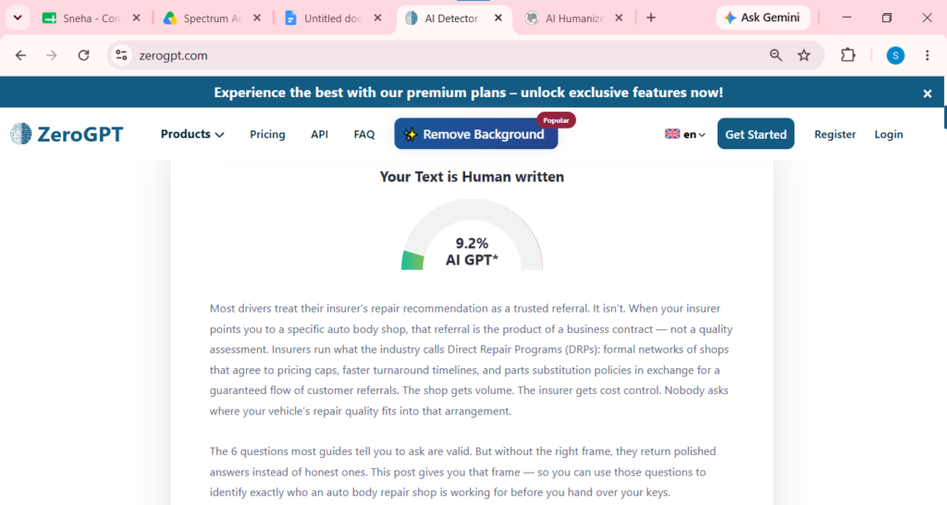Expand the tab search chevron

[18, 18]
